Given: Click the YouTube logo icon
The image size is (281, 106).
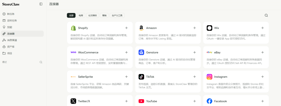Looking at the screenshot, I should (x=141, y=101).
